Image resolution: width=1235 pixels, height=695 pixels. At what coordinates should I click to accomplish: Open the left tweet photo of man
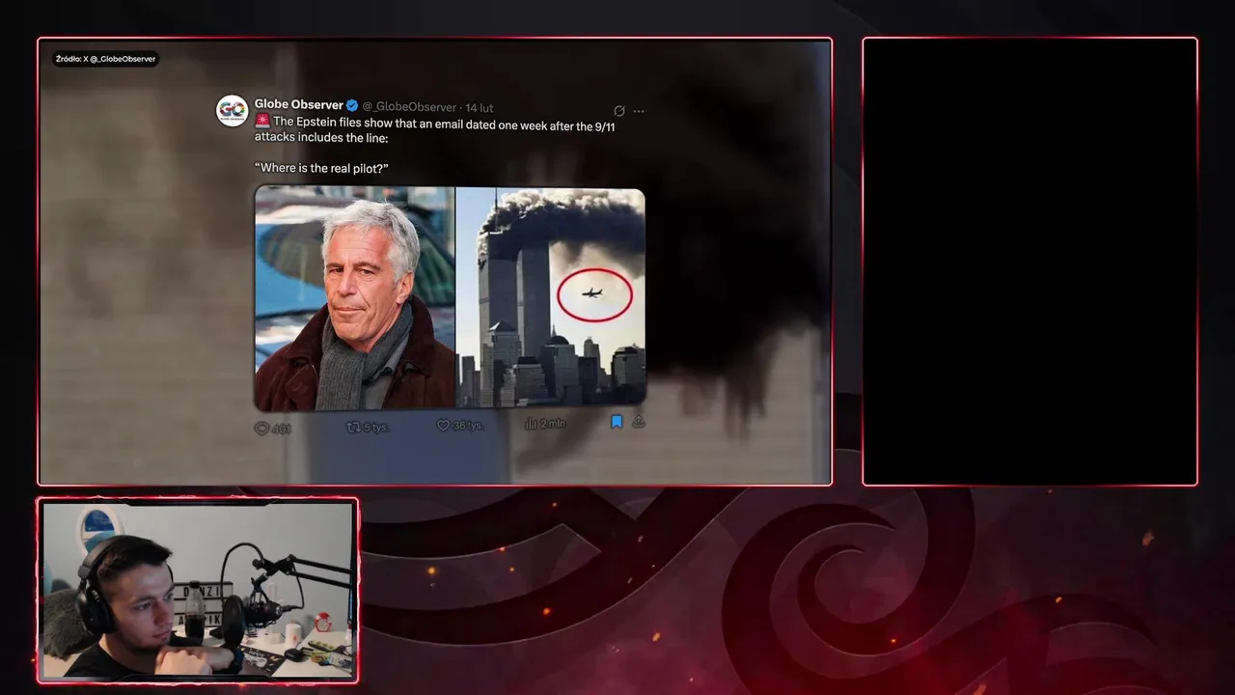point(354,299)
